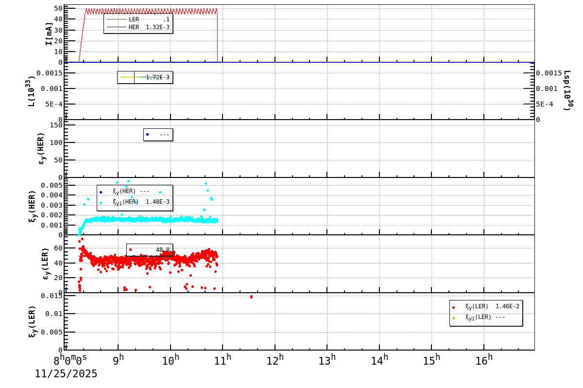Click the 9h time axis label
Viewport: 583px width, 388px height.
point(118,361)
